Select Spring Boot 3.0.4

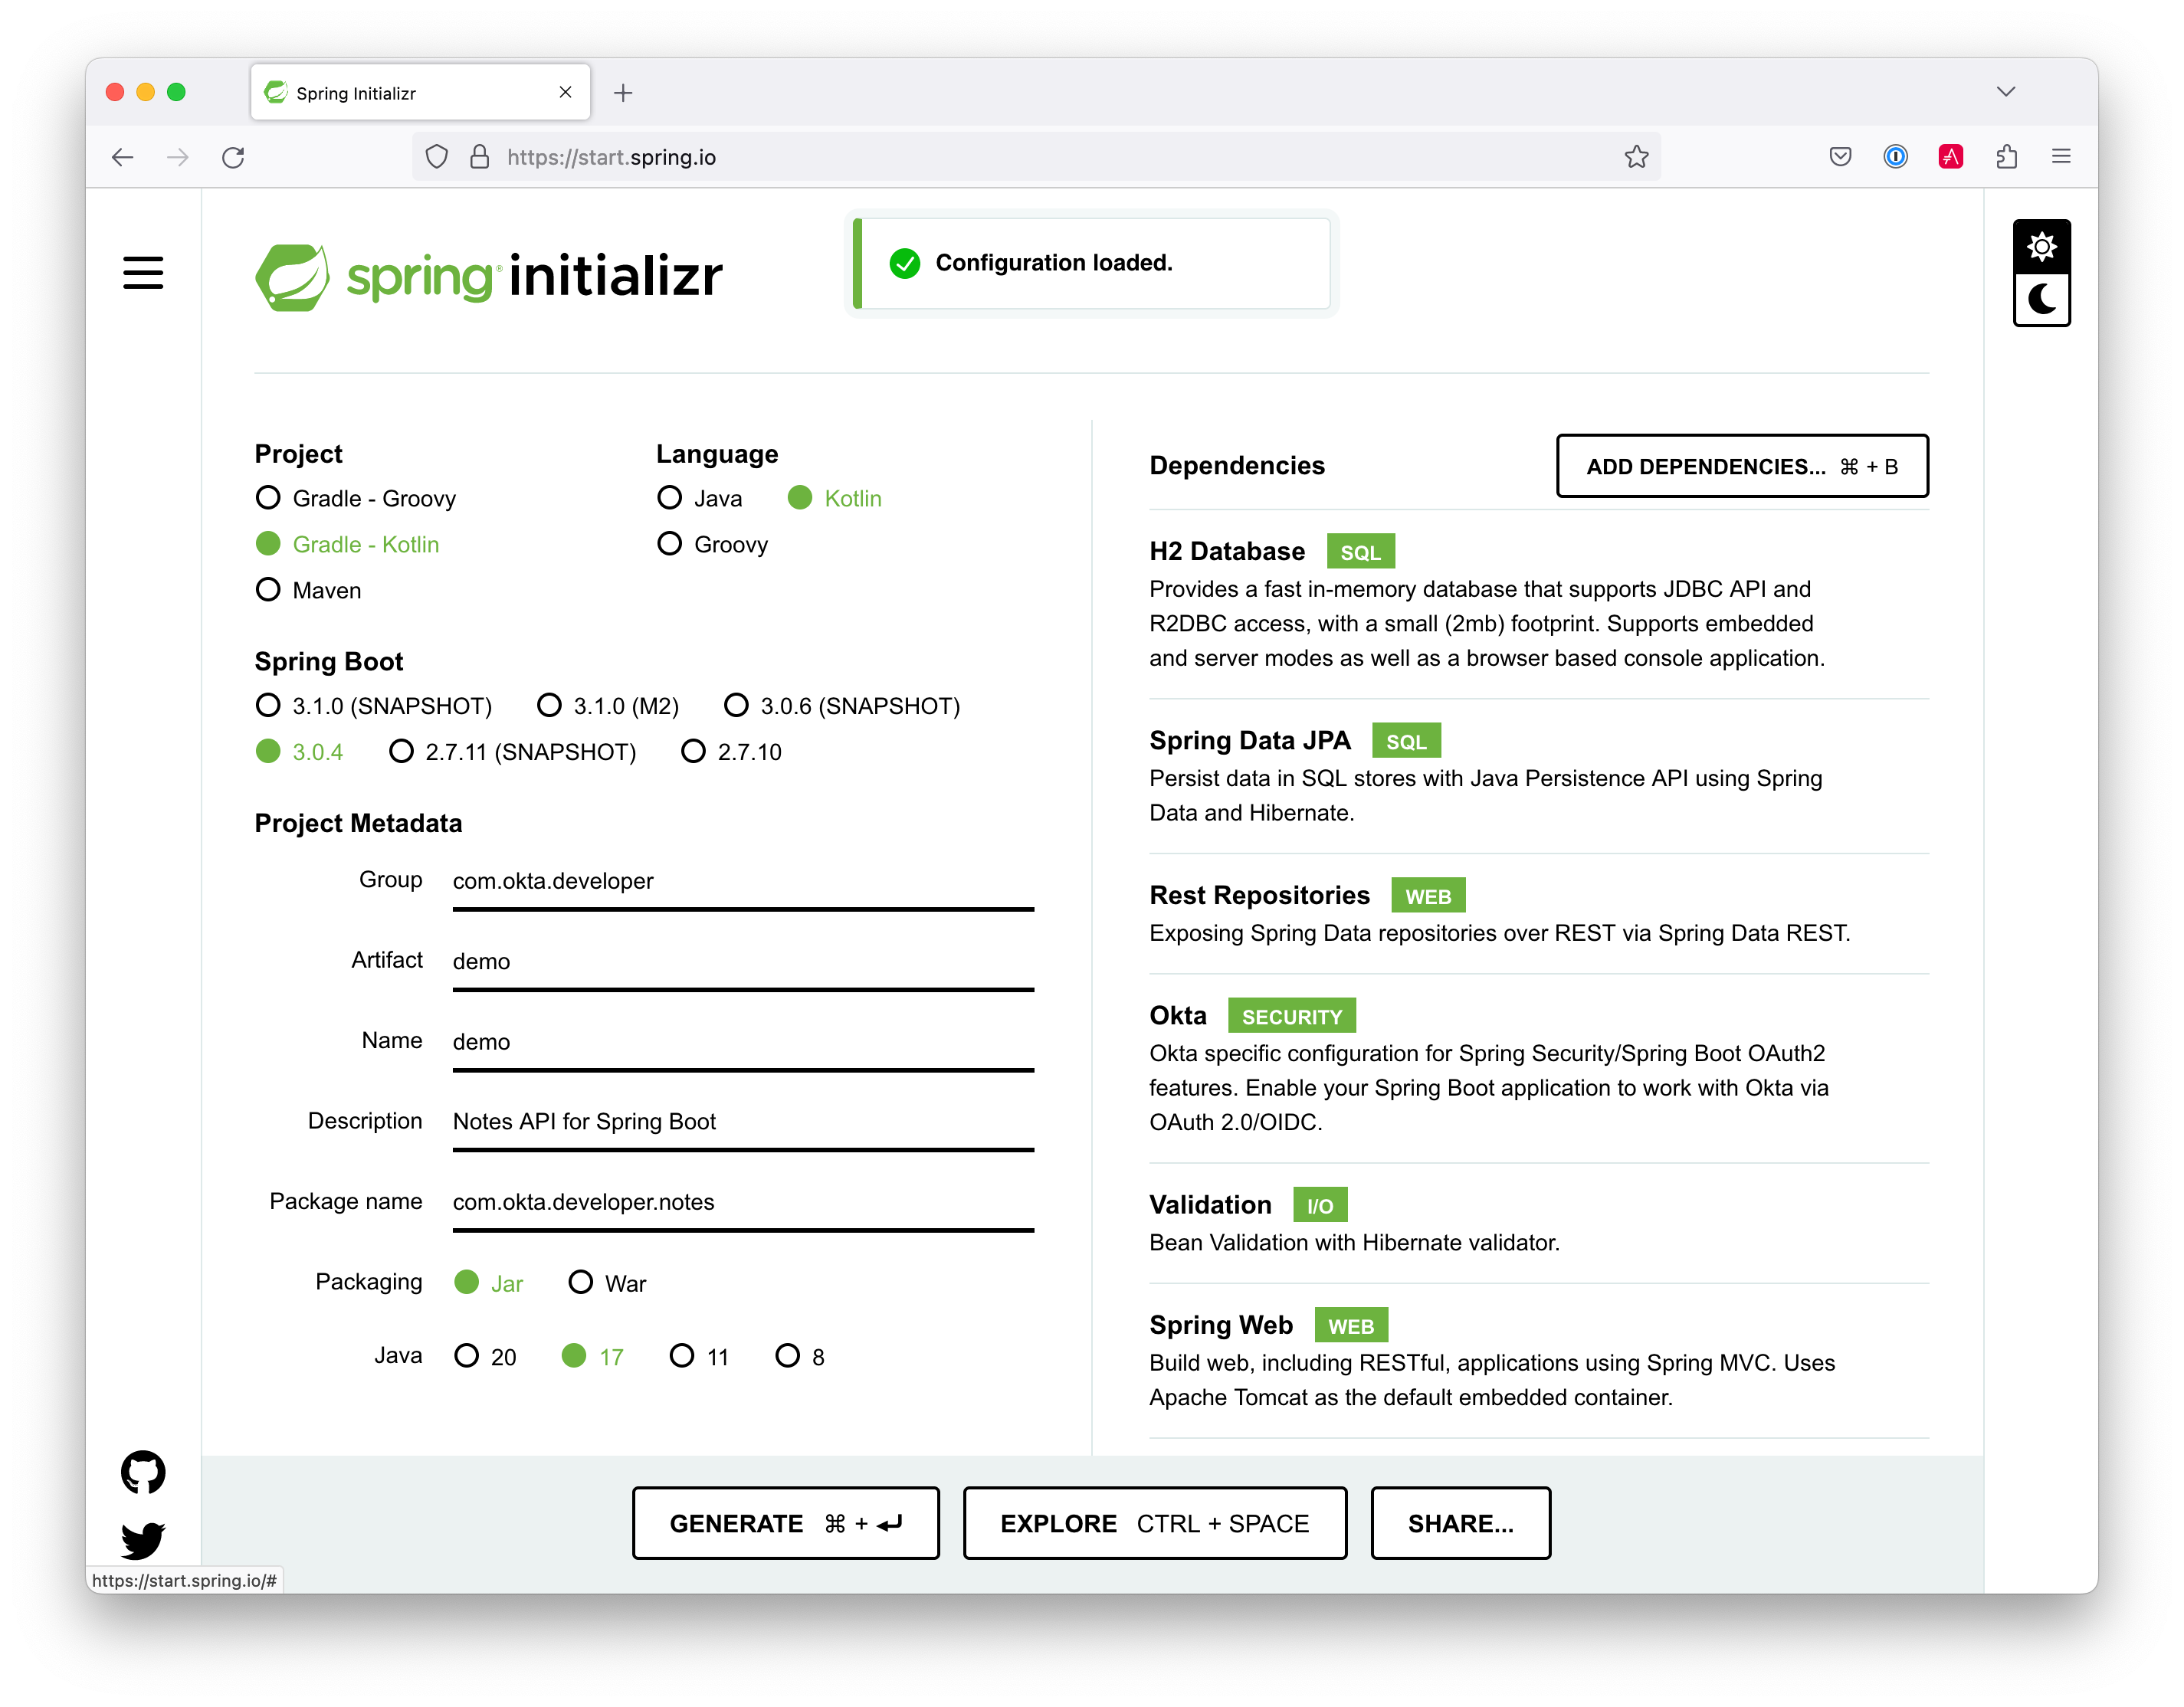pyautogui.click(x=299, y=752)
